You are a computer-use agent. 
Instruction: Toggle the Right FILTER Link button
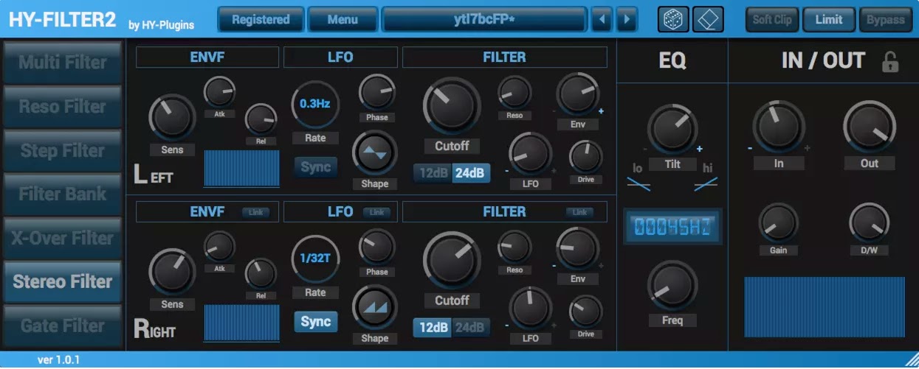click(580, 212)
